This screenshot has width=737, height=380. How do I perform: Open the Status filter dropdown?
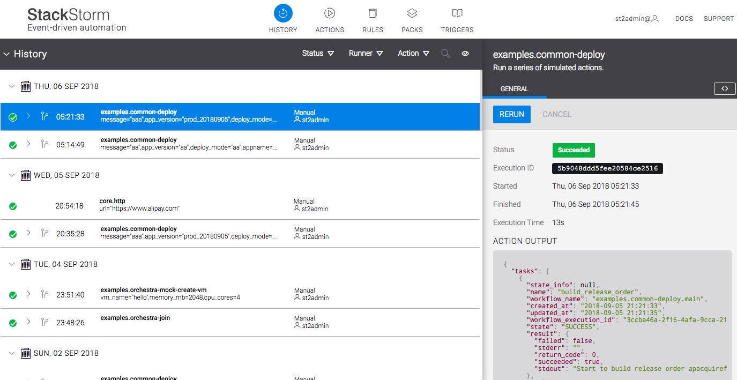coord(317,53)
